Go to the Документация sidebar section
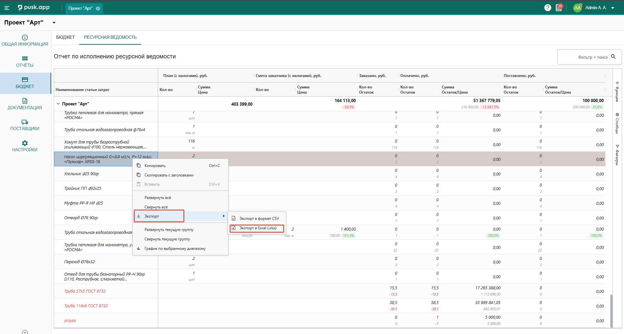The height and width of the screenshot is (334, 624). tap(25, 104)
